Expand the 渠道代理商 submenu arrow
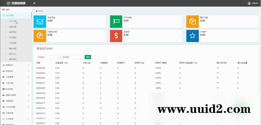Viewport: 261px width, 125px height. tap(28, 95)
